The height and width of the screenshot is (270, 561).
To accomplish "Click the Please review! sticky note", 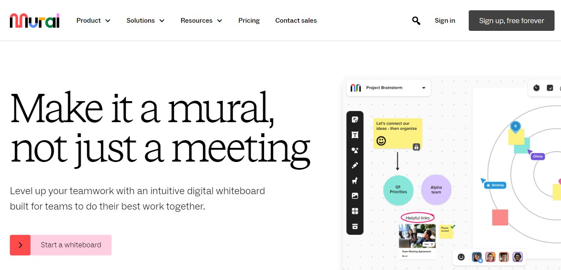I will coord(446,232).
